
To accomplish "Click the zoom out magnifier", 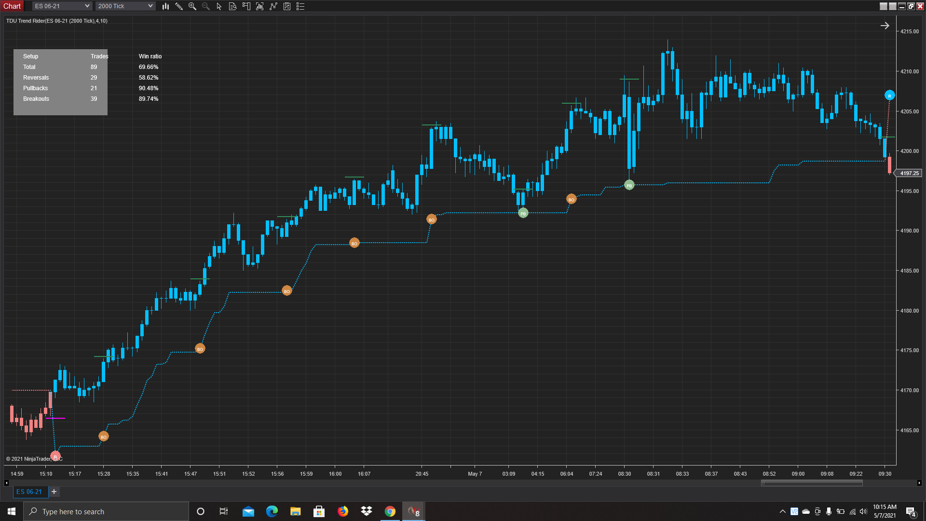I will pyautogui.click(x=205, y=6).
